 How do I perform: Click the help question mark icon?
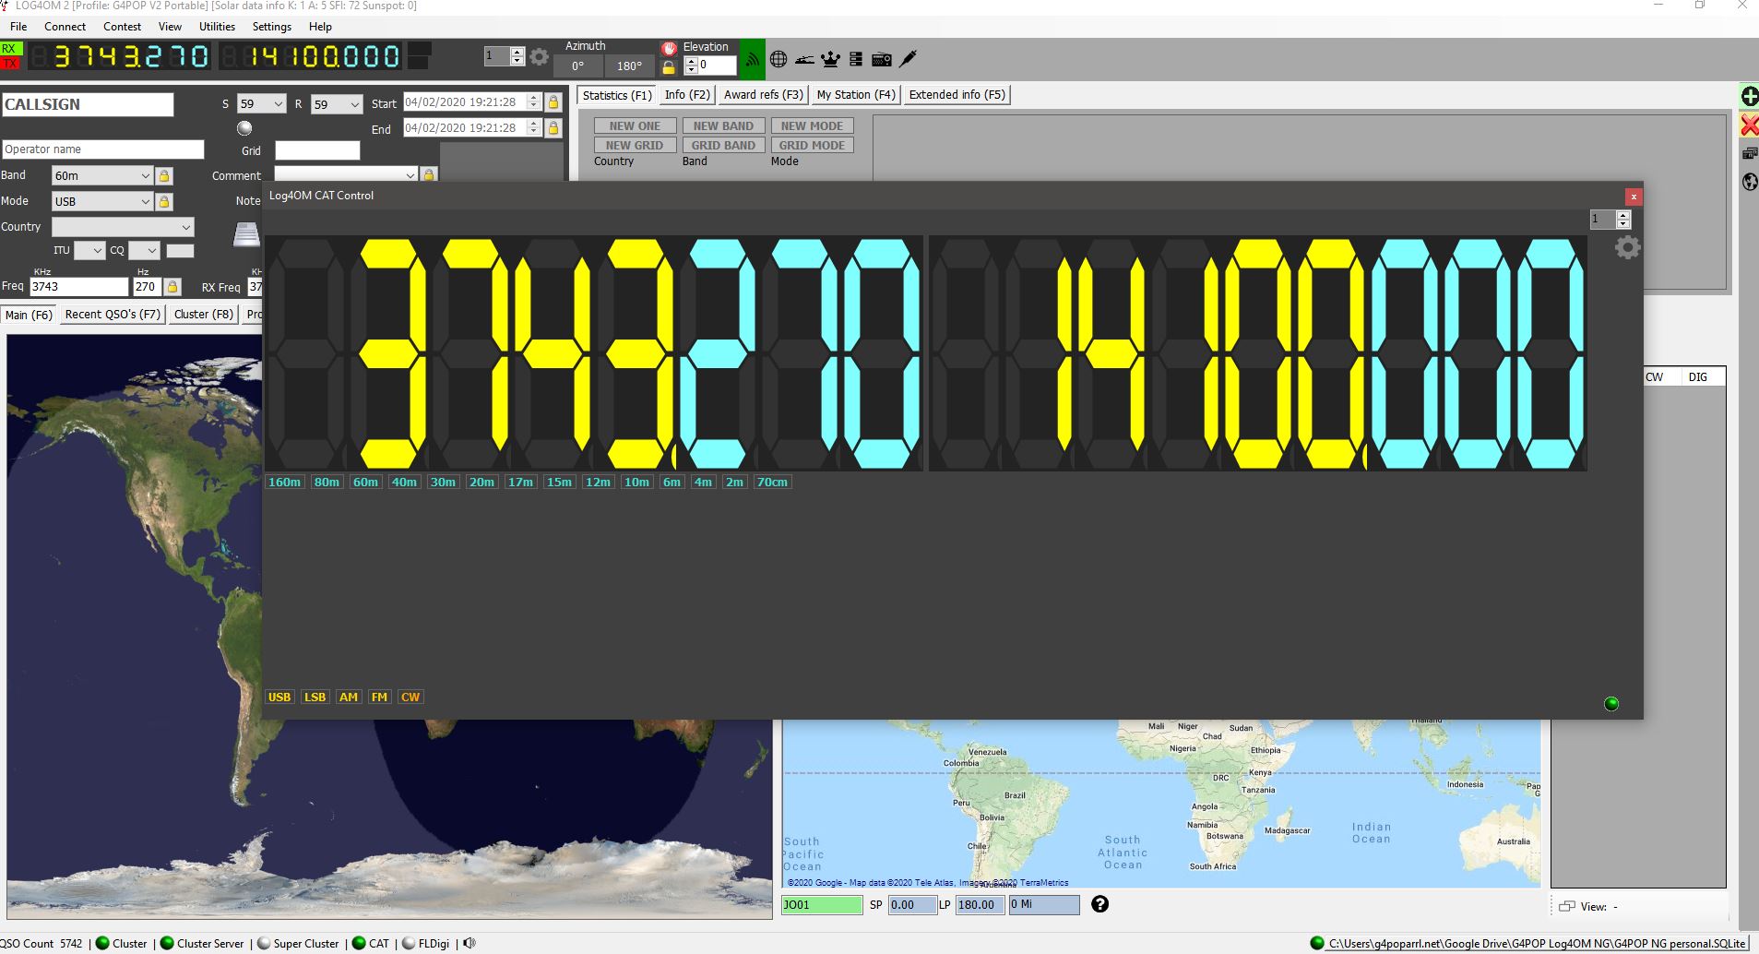tap(1099, 904)
